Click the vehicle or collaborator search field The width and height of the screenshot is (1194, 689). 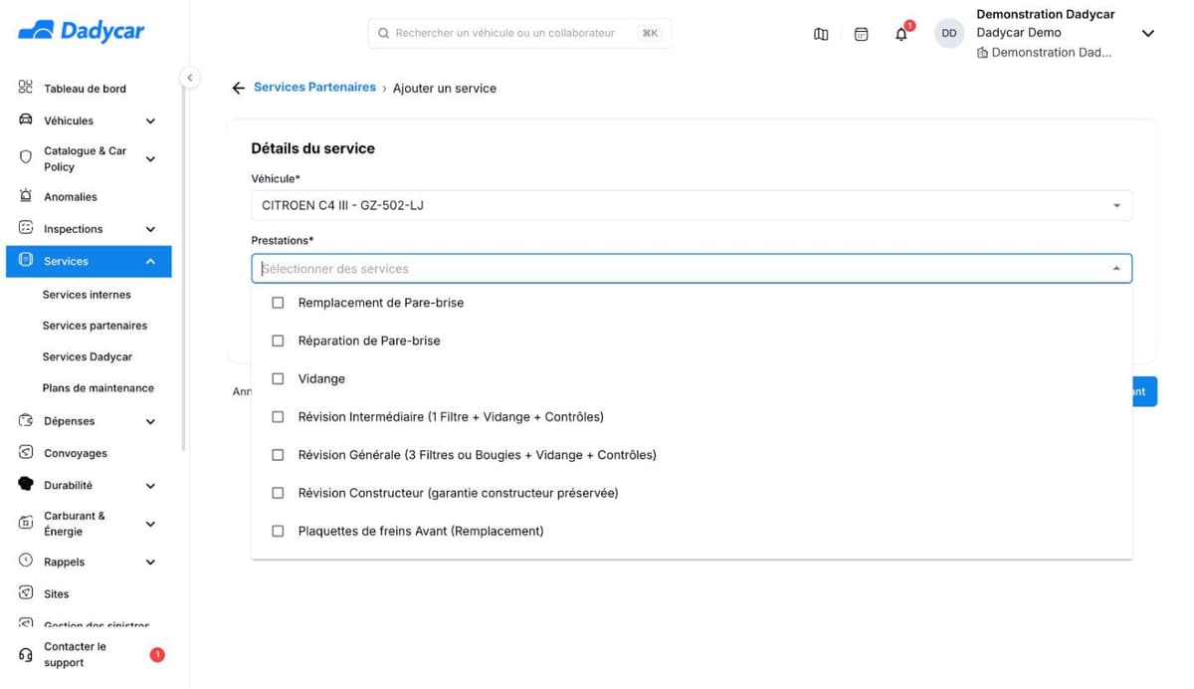519,33
